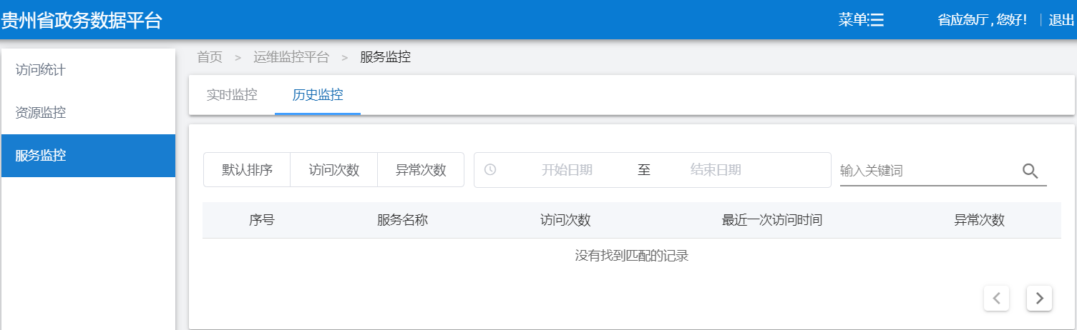Click the 贵州省政务数据平台 title
The image size is (1077, 330).
point(82,20)
